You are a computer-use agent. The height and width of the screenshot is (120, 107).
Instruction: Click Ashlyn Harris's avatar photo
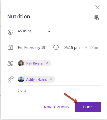[x=21, y=79]
